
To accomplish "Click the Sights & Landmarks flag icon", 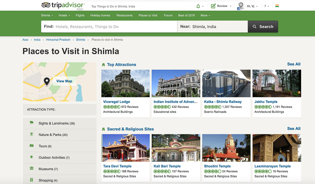I will [31, 123].
